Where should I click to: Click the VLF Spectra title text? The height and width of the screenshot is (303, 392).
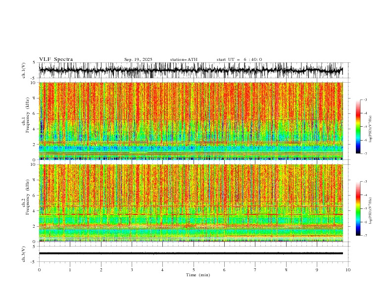56,59
